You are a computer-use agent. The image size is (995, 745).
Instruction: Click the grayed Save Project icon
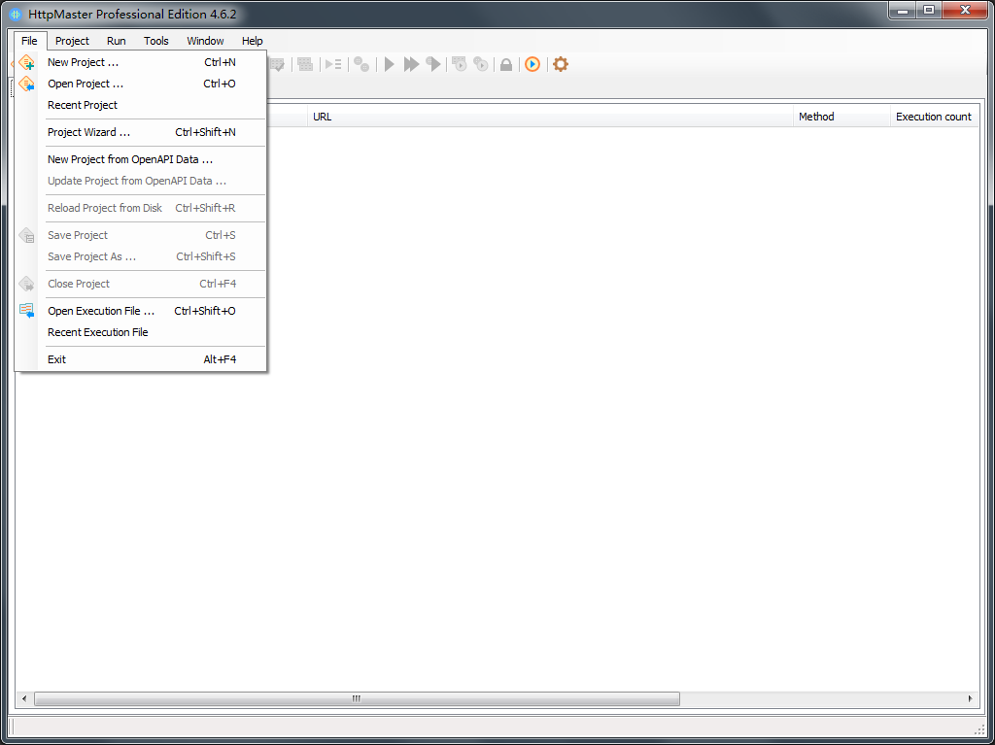26,235
